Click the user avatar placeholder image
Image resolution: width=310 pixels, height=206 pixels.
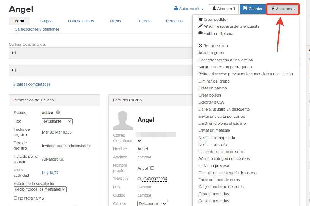pos(123,120)
